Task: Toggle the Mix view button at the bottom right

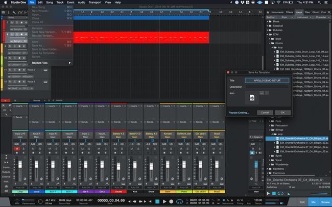Action: coord(314,202)
